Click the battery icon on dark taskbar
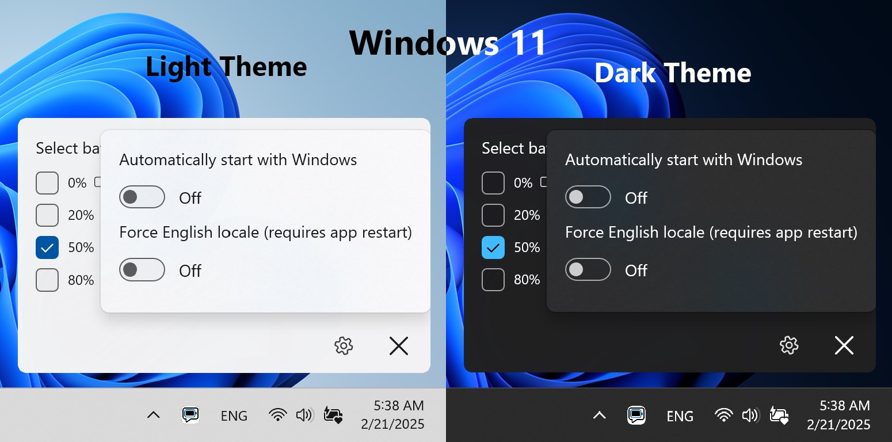Image resolution: width=892 pixels, height=442 pixels. [779, 415]
